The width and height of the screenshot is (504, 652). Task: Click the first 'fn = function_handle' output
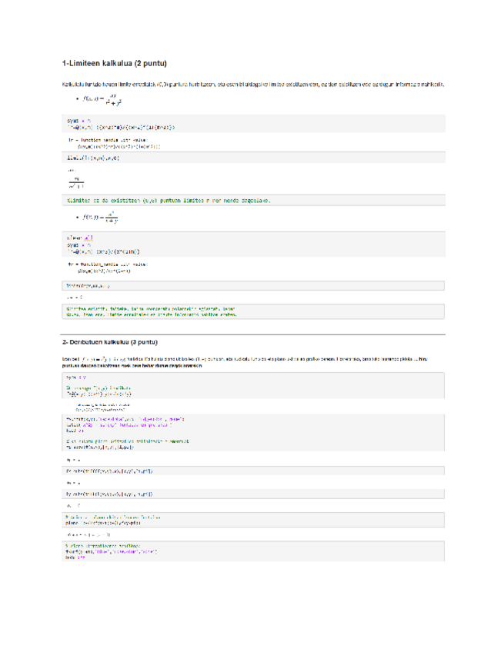[115, 142]
